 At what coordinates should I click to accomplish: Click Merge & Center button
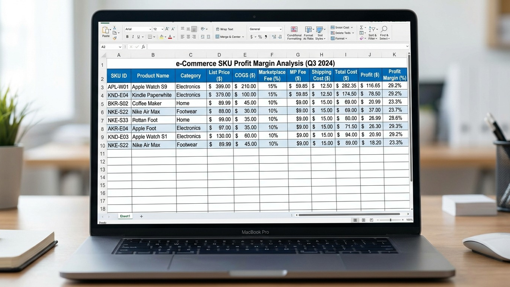coord(228,37)
